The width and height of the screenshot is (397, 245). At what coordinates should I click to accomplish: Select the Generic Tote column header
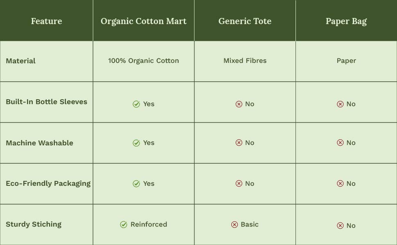(245, 21)
